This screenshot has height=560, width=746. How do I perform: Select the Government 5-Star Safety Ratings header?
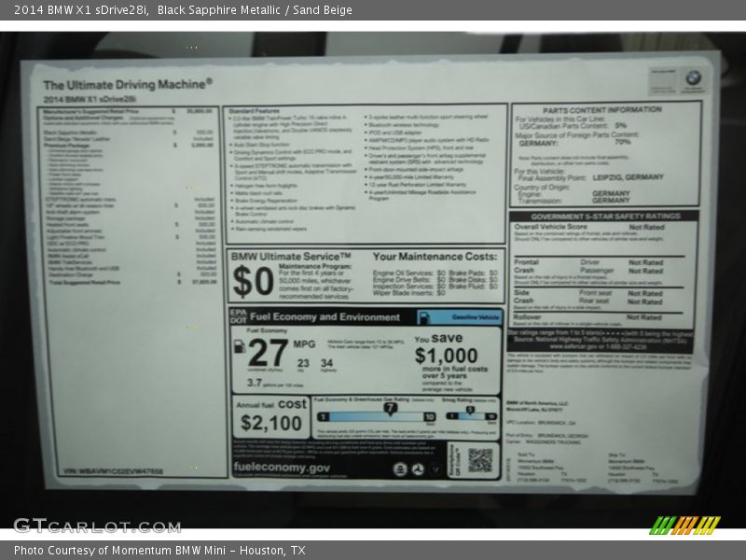(602, 216)
